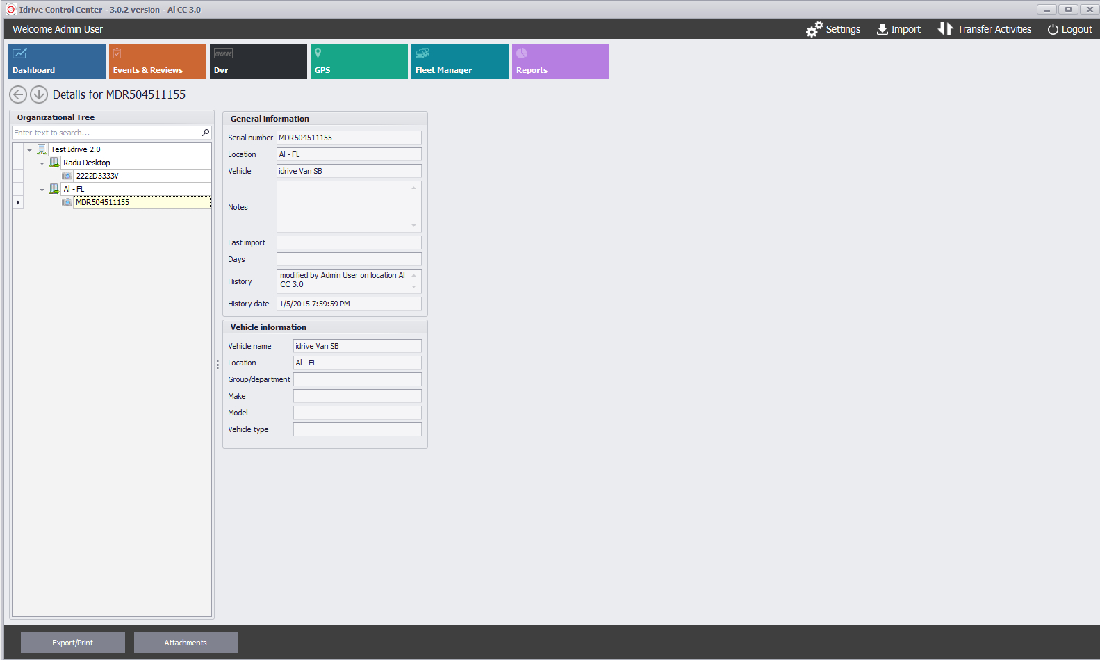Click the down arrow circle icon

point(39,94)
